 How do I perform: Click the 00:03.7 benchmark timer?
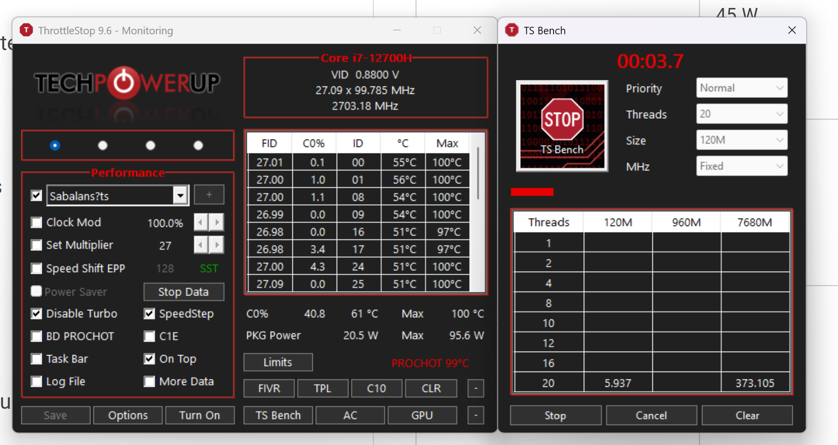click(x=650, y=62)
